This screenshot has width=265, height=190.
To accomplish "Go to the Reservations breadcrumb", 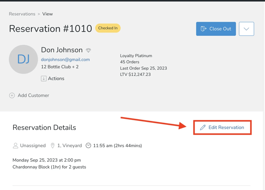I will click(x=22, y=14).
